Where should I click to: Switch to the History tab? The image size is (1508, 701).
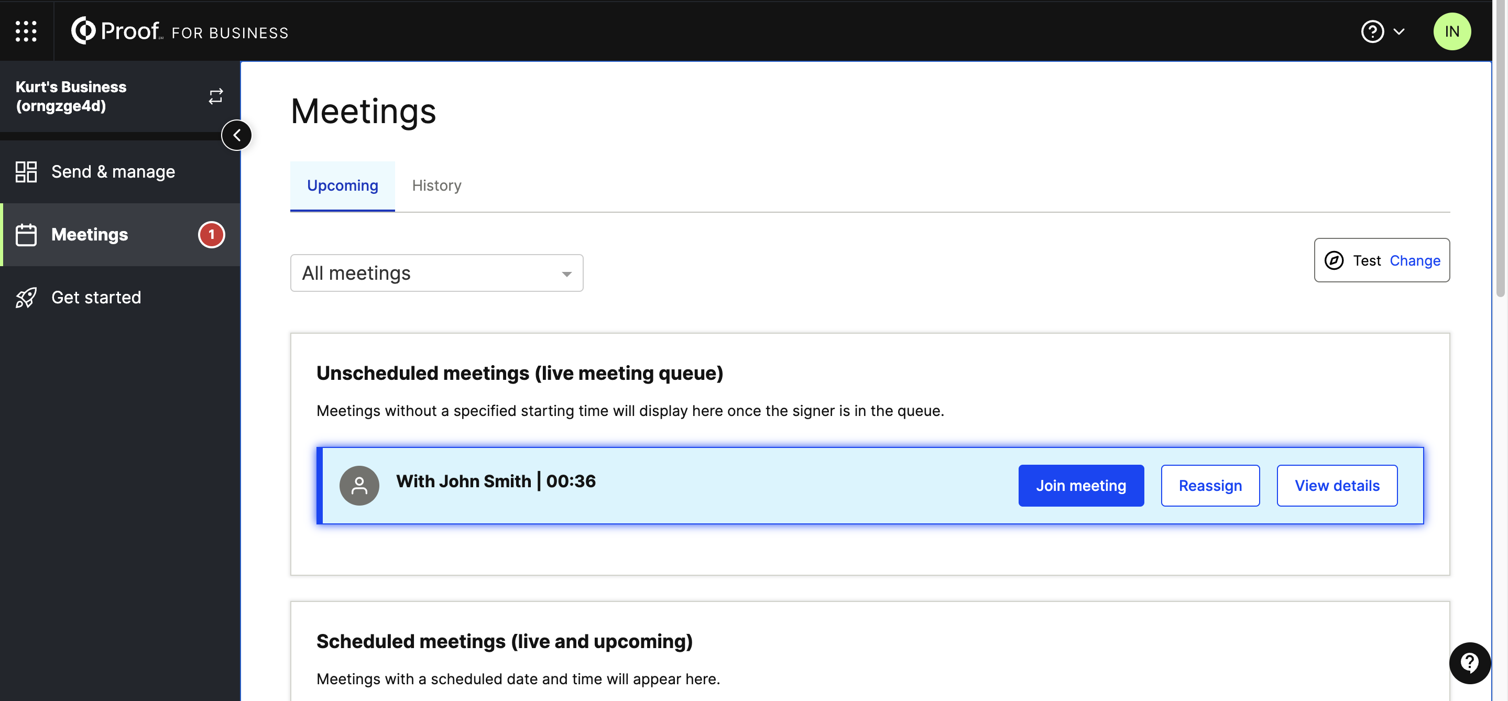pyautogui.click(x=436, y=185)
